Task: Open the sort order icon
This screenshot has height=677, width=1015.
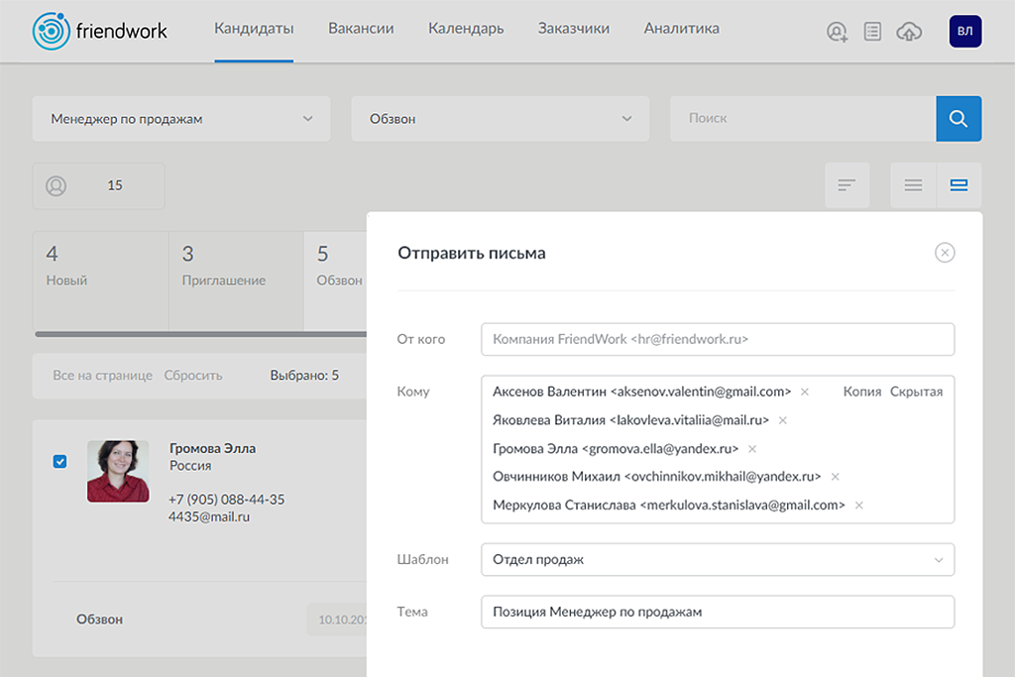Action: click(846, 185)
